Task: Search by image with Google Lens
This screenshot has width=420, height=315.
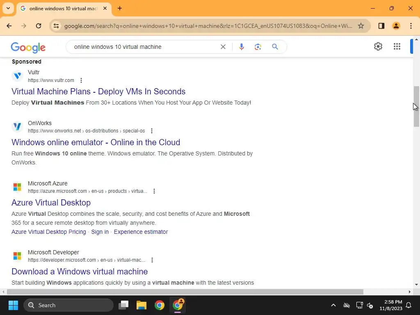Action: (258, 47)
